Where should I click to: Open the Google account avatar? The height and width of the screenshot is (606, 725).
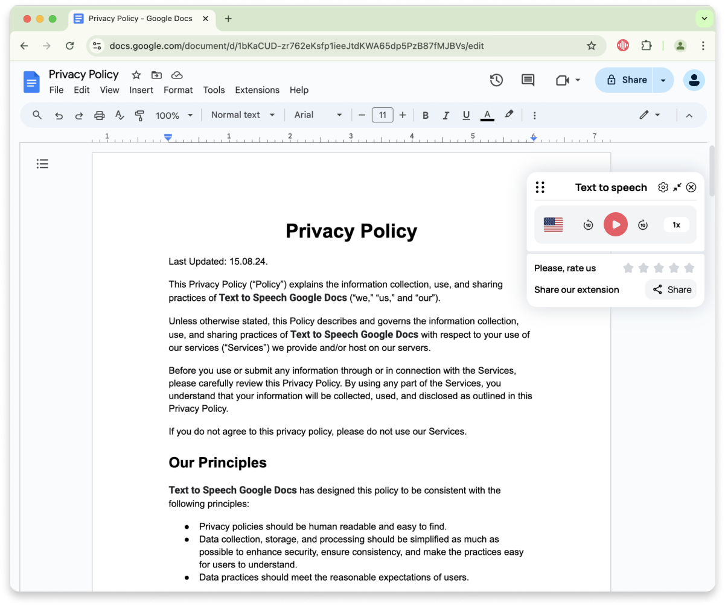(694, 80)
